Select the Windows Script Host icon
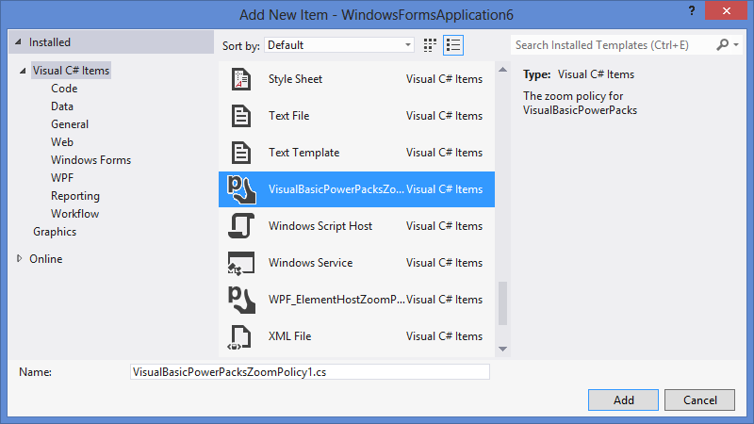The image size is (754, 424). click(x=240, y=226)
